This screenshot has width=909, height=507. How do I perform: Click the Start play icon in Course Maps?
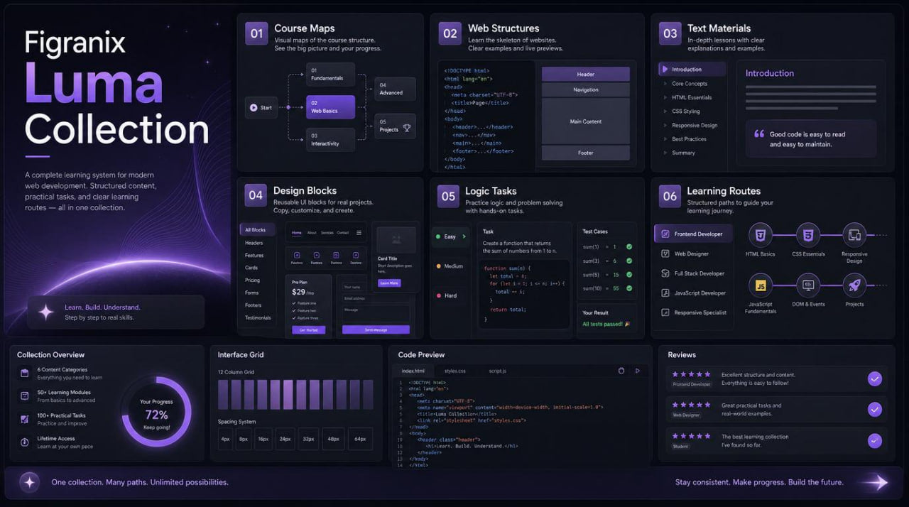[x=254, y=108]
